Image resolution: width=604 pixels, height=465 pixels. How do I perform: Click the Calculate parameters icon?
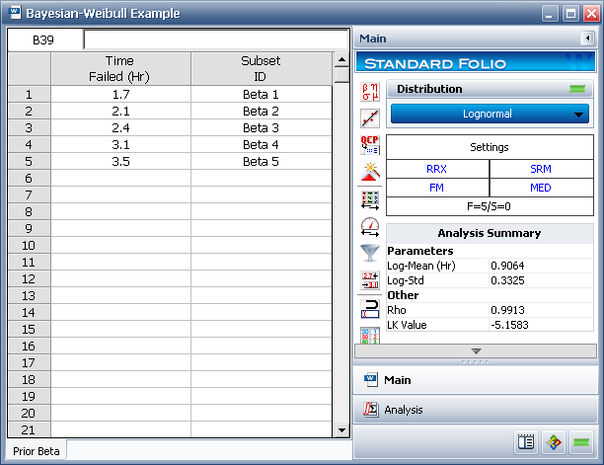[370, 94]
